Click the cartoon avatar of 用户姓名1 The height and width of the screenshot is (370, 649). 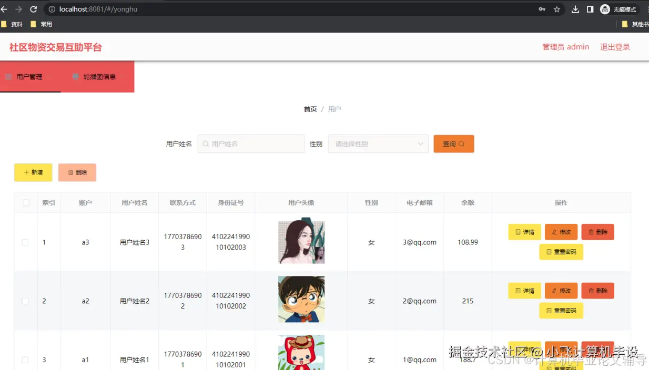tap(301, 353)
